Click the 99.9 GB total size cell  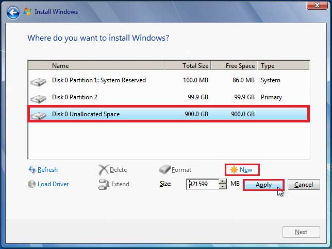click(198, 97)
